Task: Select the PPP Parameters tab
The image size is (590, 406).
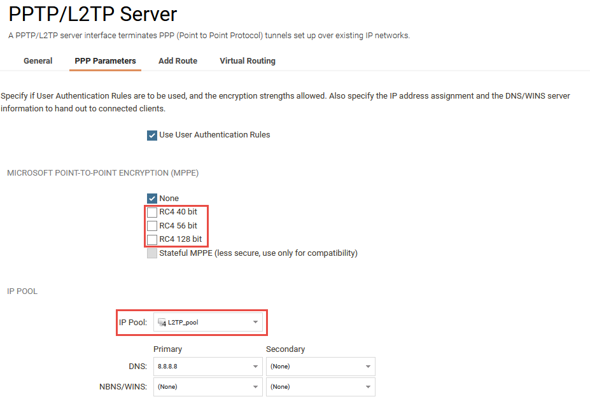Action: click(104, 60)
